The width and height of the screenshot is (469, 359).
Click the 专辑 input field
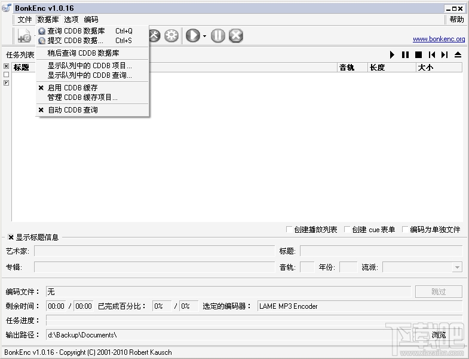point(154,267)
